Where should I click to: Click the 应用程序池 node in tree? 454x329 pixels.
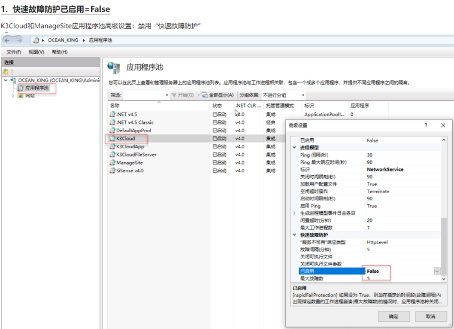tap(37, 88)
